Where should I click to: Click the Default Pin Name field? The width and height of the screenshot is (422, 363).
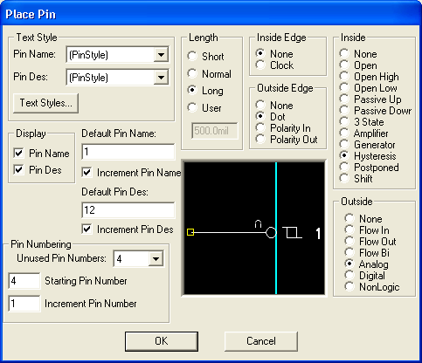(128, 152)
